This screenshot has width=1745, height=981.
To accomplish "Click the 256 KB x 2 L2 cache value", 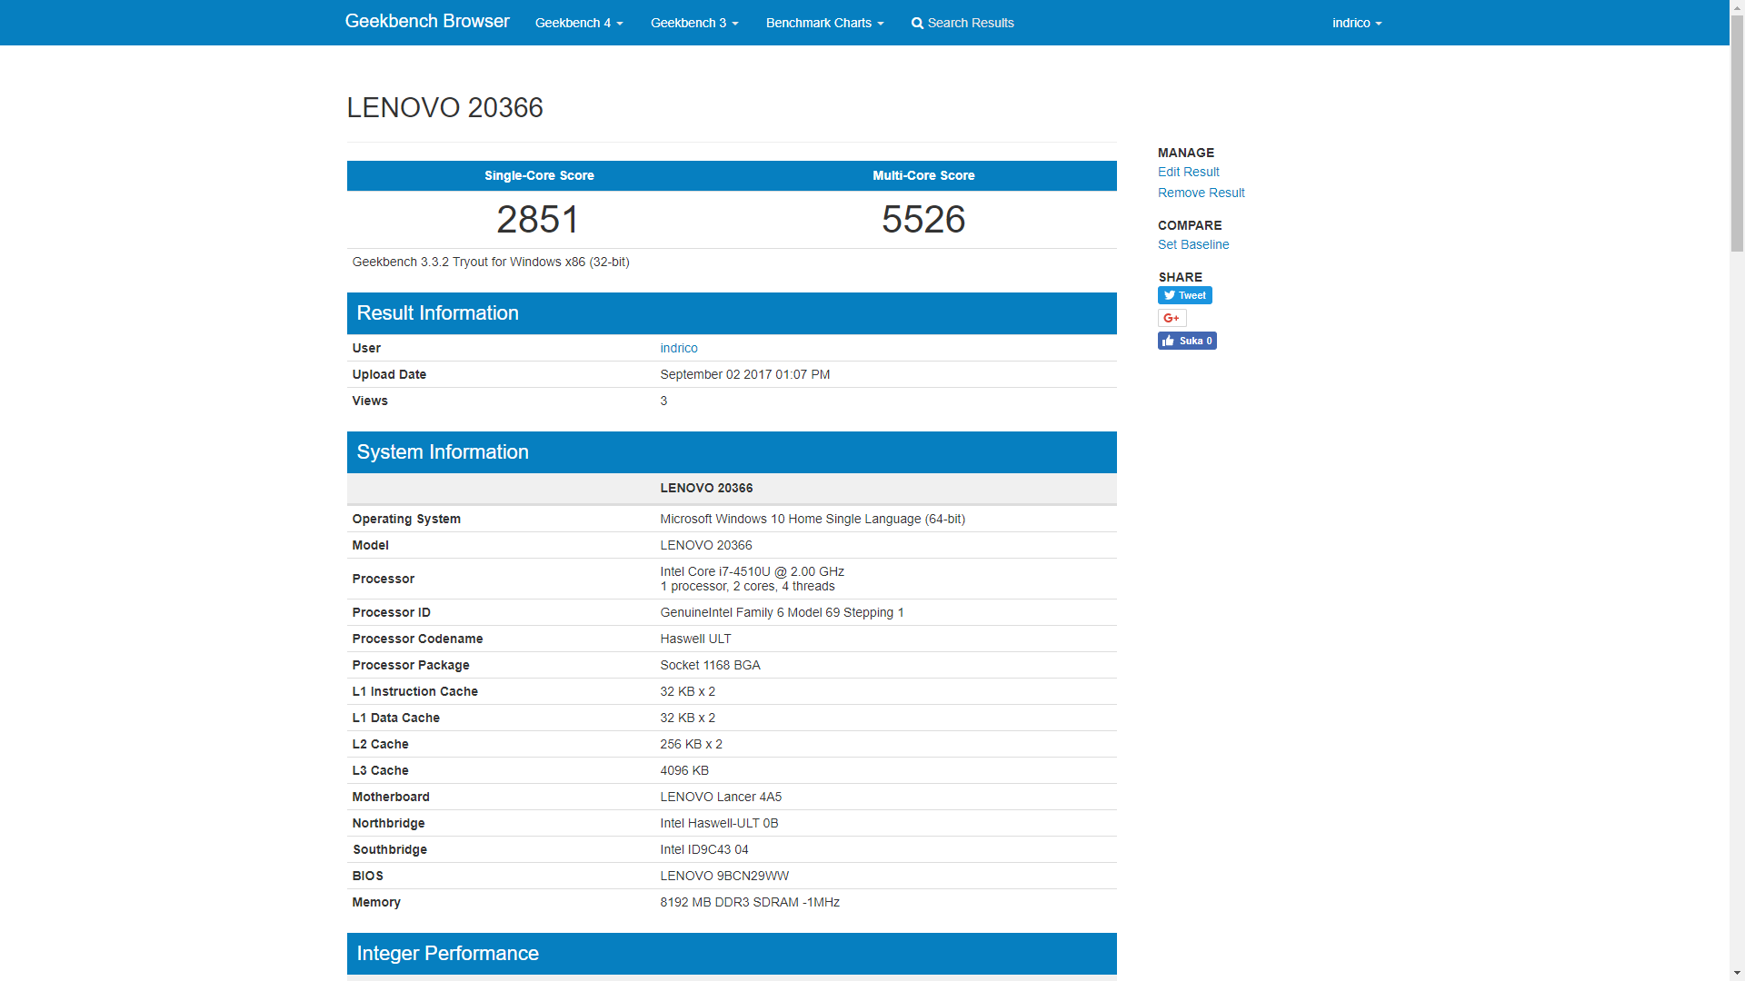I will (691, 744).
